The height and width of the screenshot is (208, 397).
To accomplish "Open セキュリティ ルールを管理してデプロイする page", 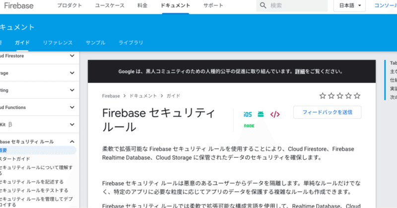I will pyautogui.click(x=36, y=202).
